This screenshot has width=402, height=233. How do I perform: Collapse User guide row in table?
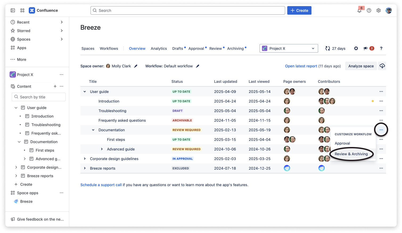[x=85, y=92]
